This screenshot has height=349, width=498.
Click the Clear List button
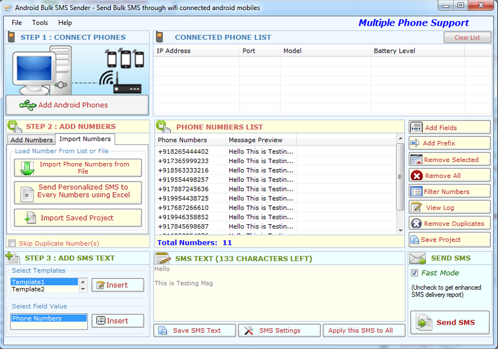pyautogui.click(x=467, y=38)
